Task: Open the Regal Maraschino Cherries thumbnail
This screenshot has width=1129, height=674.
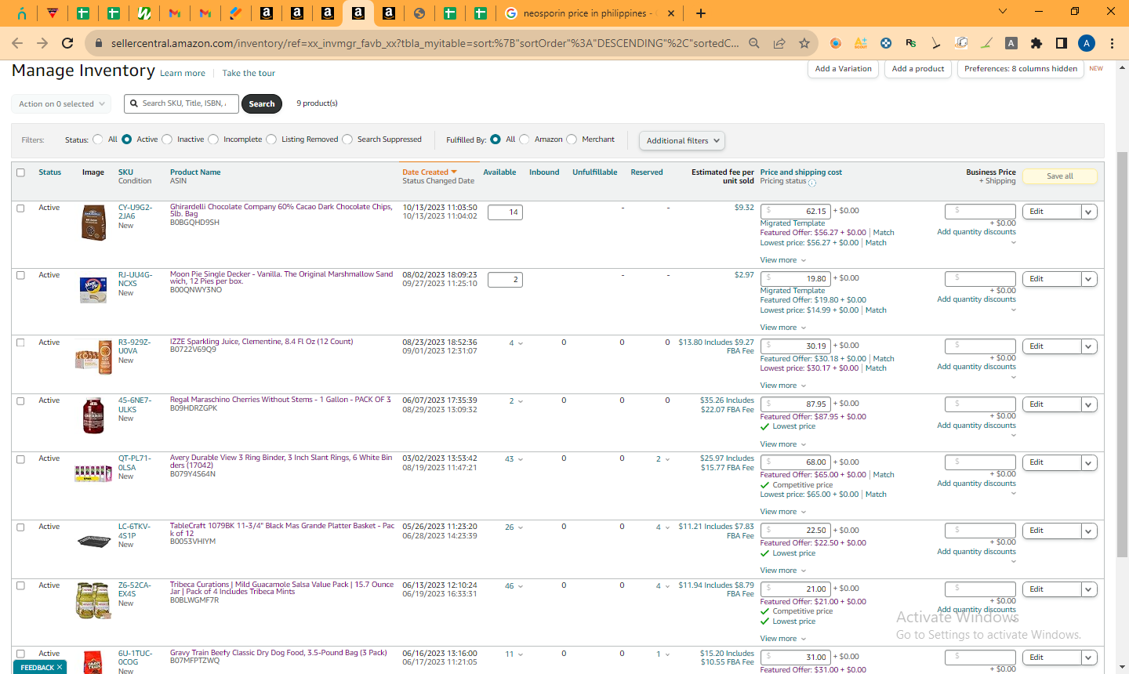Action: (x=93, y=415)
